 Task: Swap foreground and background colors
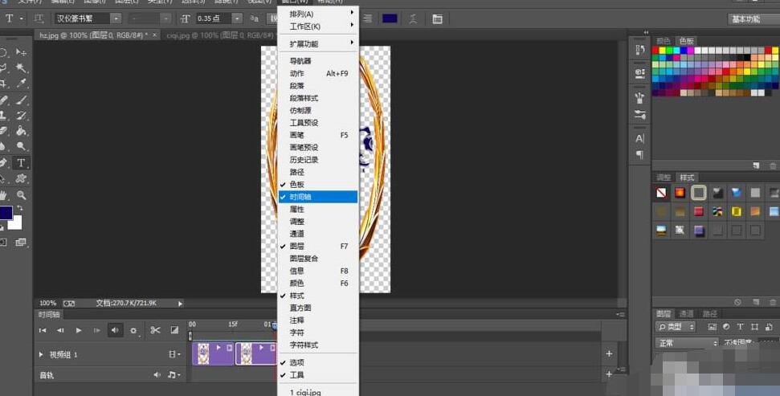[20, 208]
